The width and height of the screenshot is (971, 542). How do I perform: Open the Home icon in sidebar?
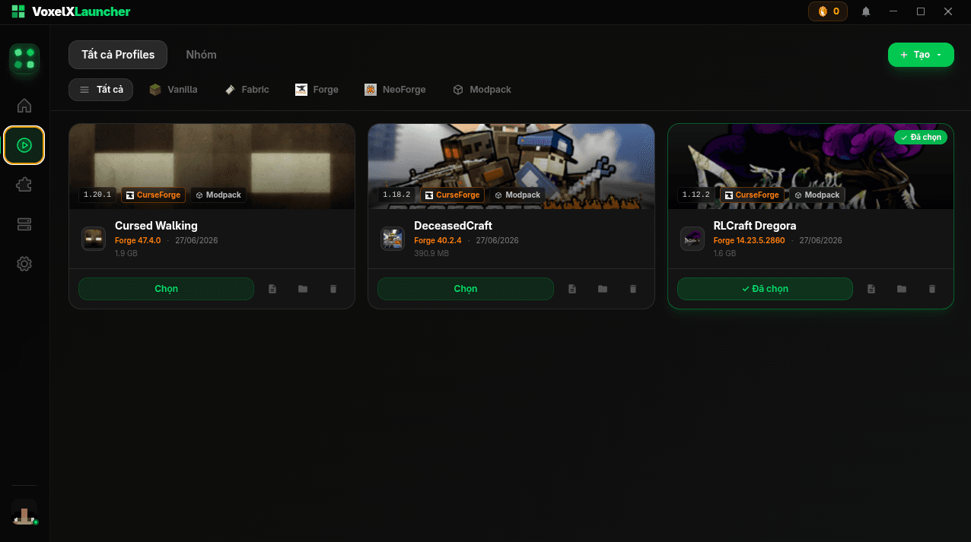coord(24,106)
